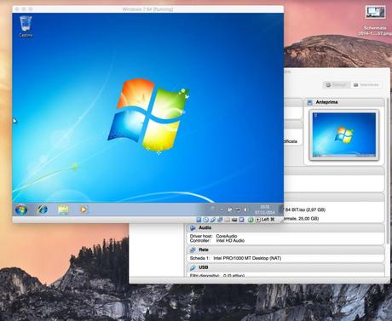Image resolution: width=392 pixels, height=321 pixels.
Task: Click the dark display indicator in VM status bar
Action: [234, 220]
